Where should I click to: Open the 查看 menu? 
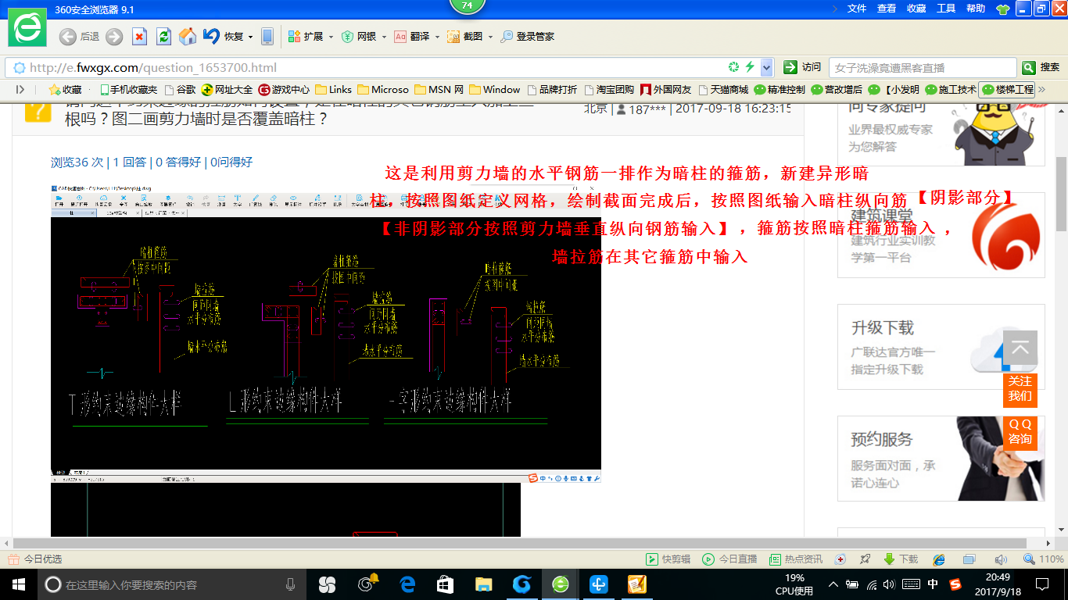tap(887, 8)
